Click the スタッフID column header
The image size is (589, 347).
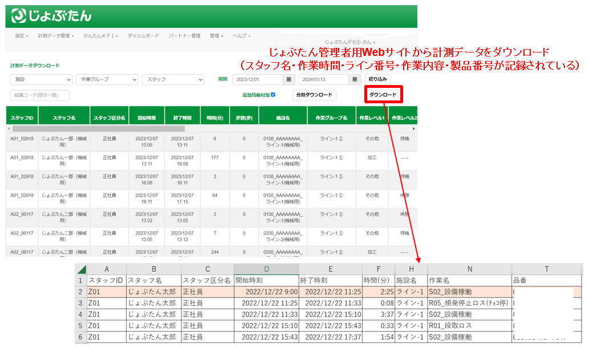coord(22,115)
